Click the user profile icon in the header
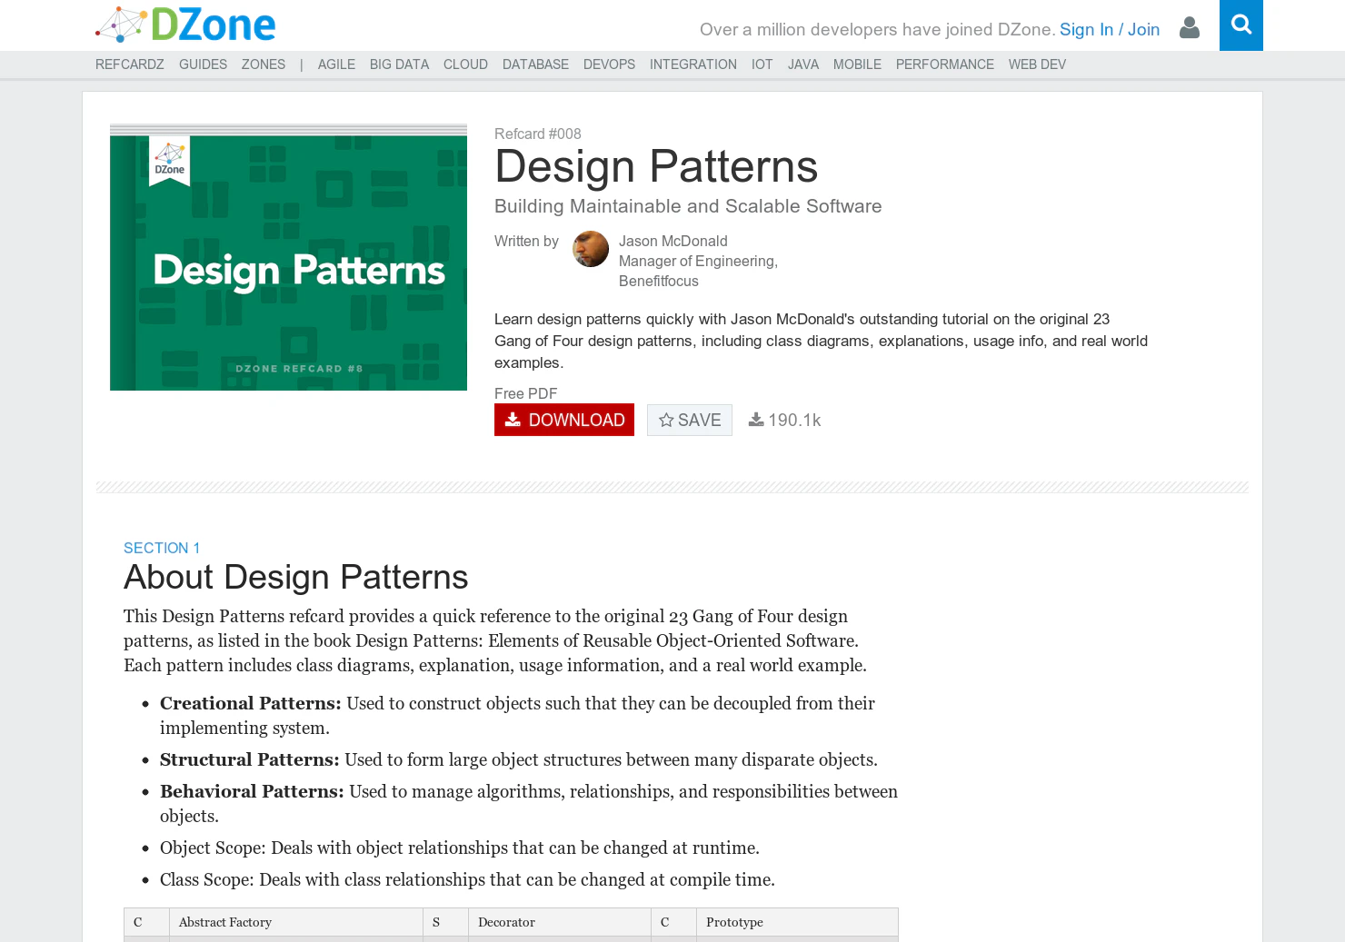Viewport: 1345px width, 942px height. pyautogui.click(x=1190, y=28)
